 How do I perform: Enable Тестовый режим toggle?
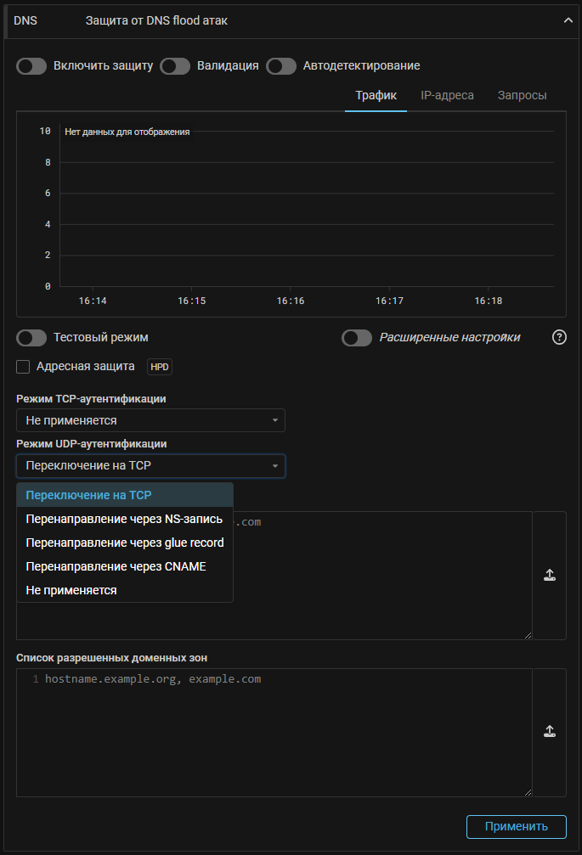[x=31, y=338]
